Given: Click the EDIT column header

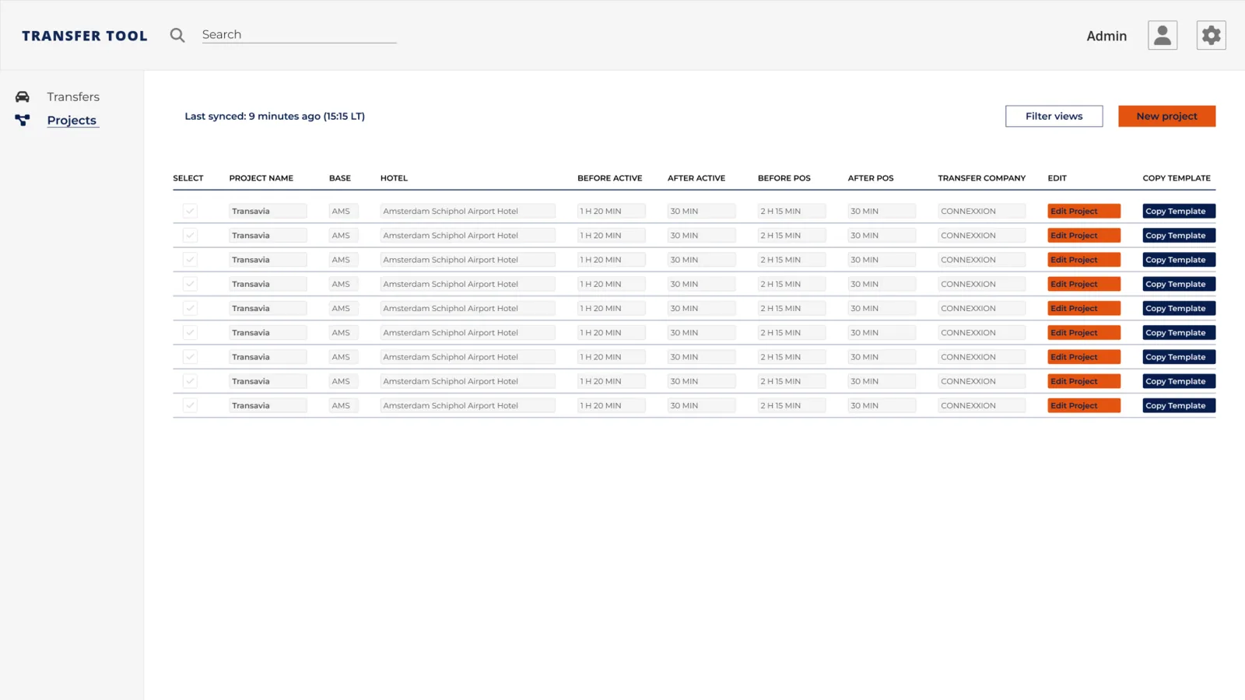Looking at the screenshot, I should point(1057,178).
